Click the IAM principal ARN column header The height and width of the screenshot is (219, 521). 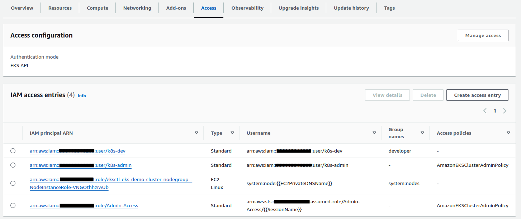51,133
